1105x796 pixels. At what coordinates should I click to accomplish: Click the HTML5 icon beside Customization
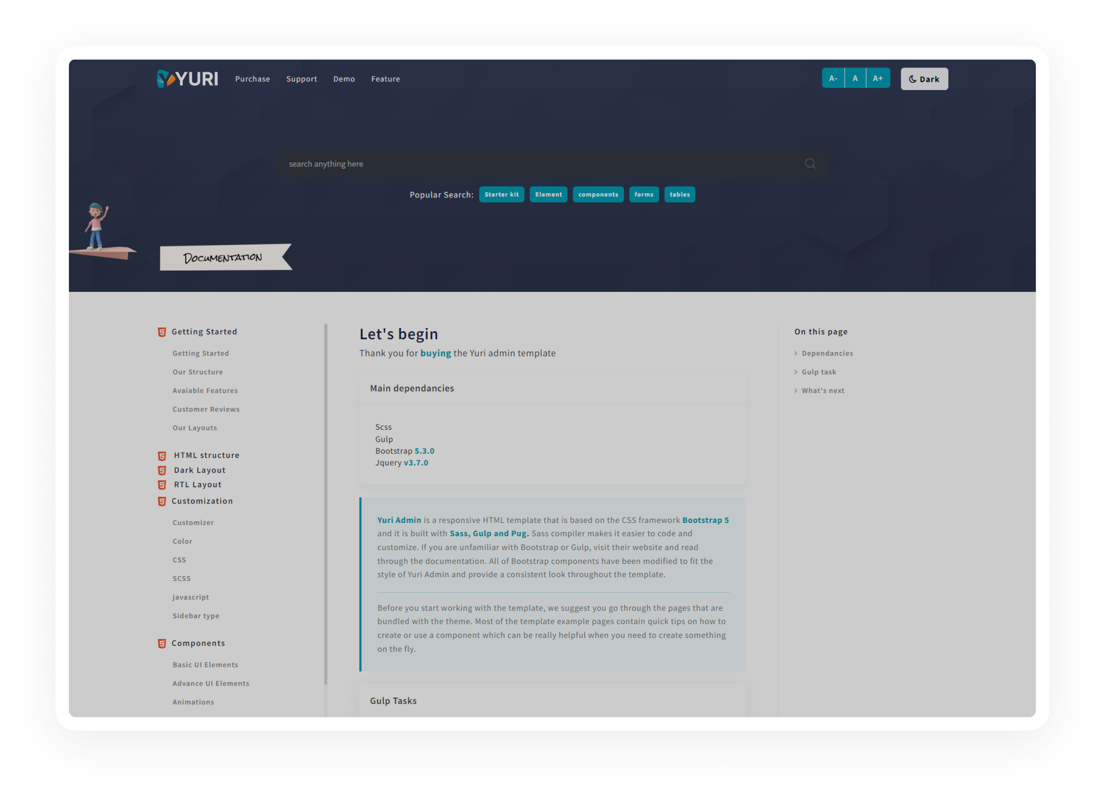[x=162, y=502]
